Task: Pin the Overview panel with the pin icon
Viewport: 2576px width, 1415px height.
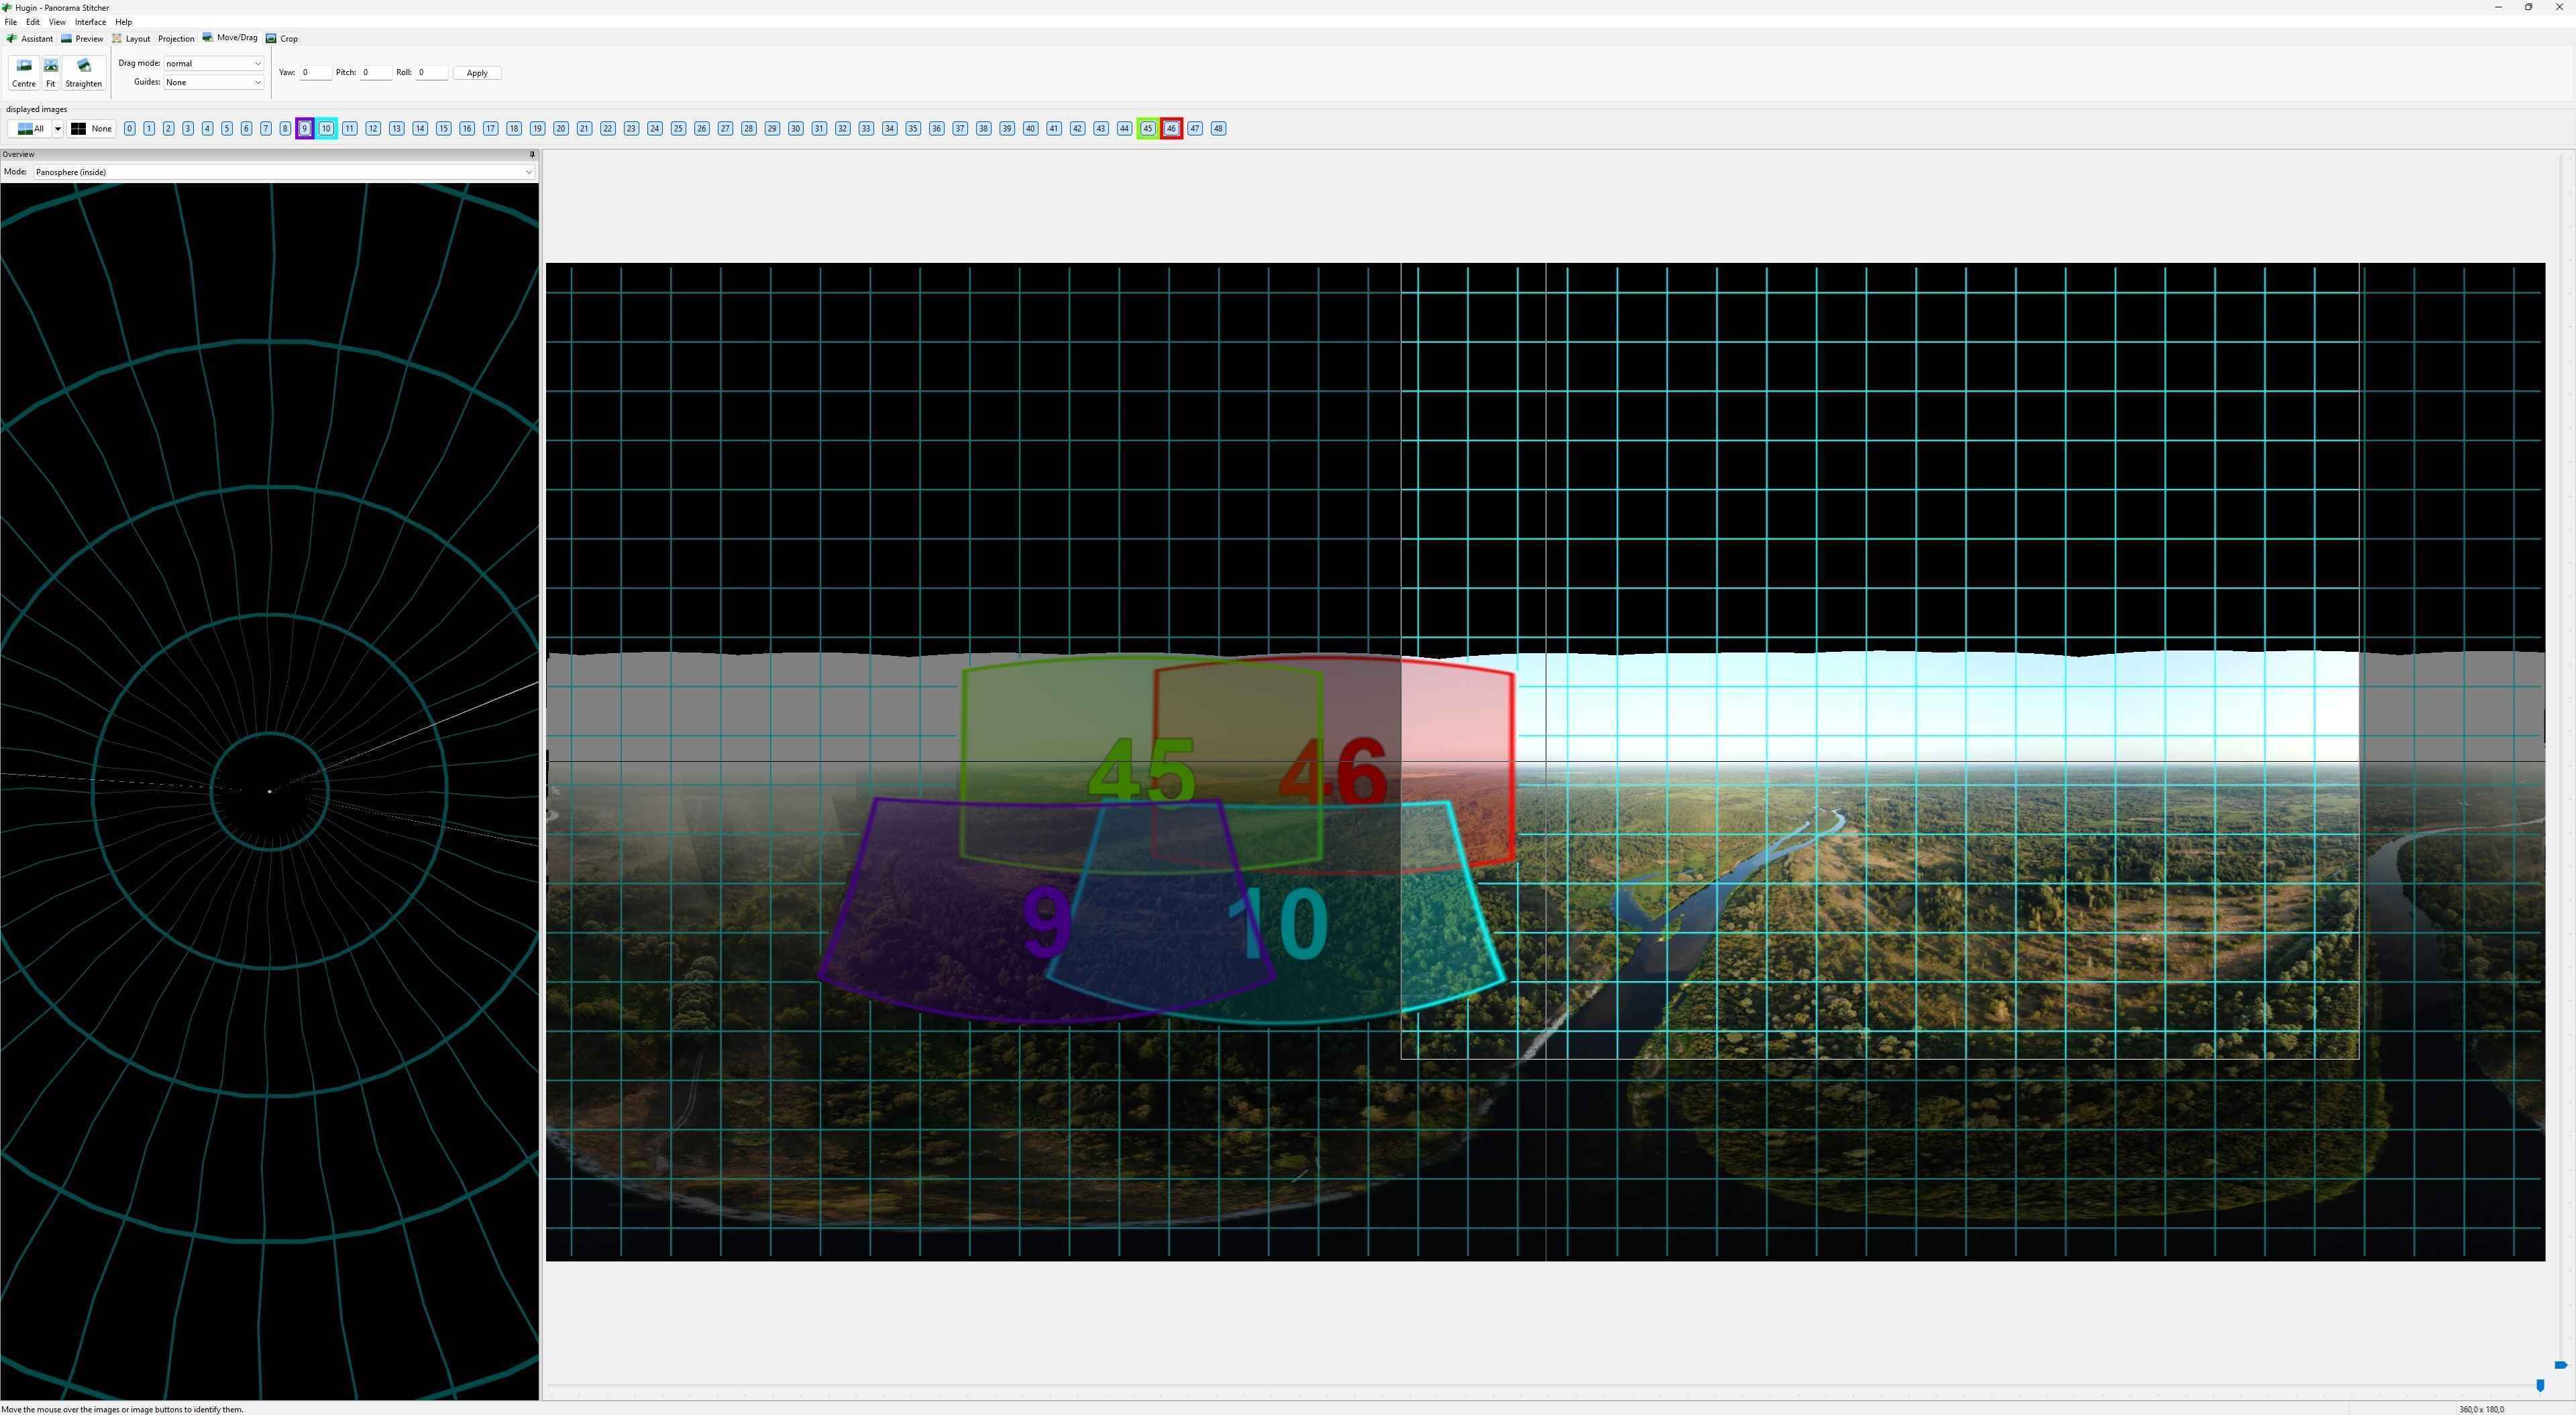Action: click(x=532, y=155)
